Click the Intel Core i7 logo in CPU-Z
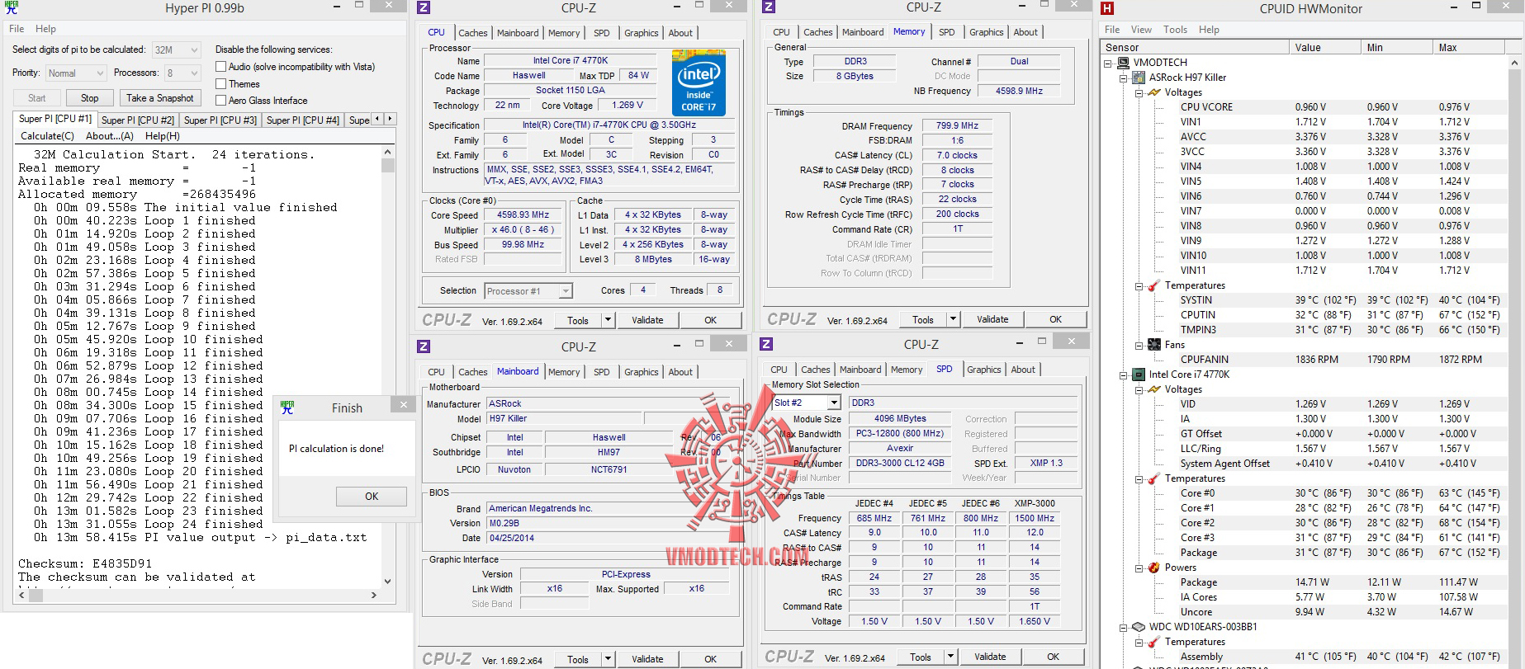This screenshot has width=1525, height=669. (x=699, y=82)
